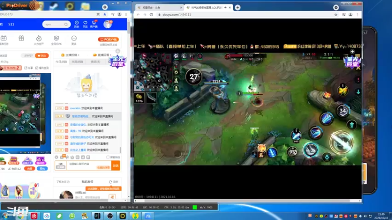The height and width of the screenshot is (220, 392).
Task: Open the right browser three-dot menu
Action: (357, 15)
